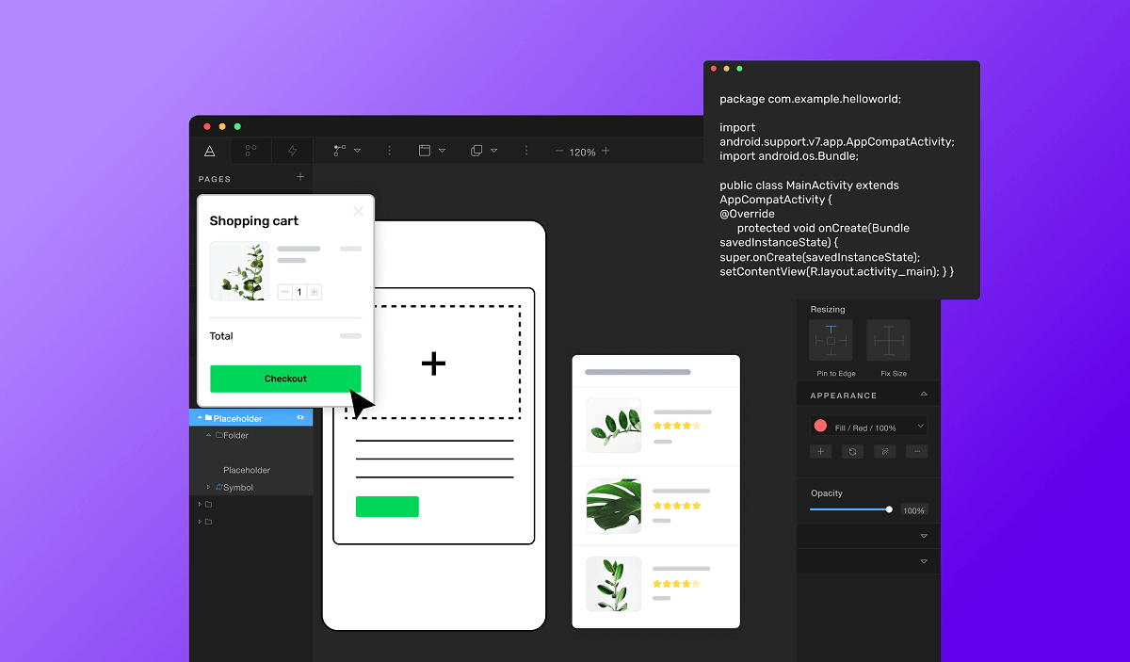Collapse the highlighted Placeholder layer arrow

(x=200, y=418)
